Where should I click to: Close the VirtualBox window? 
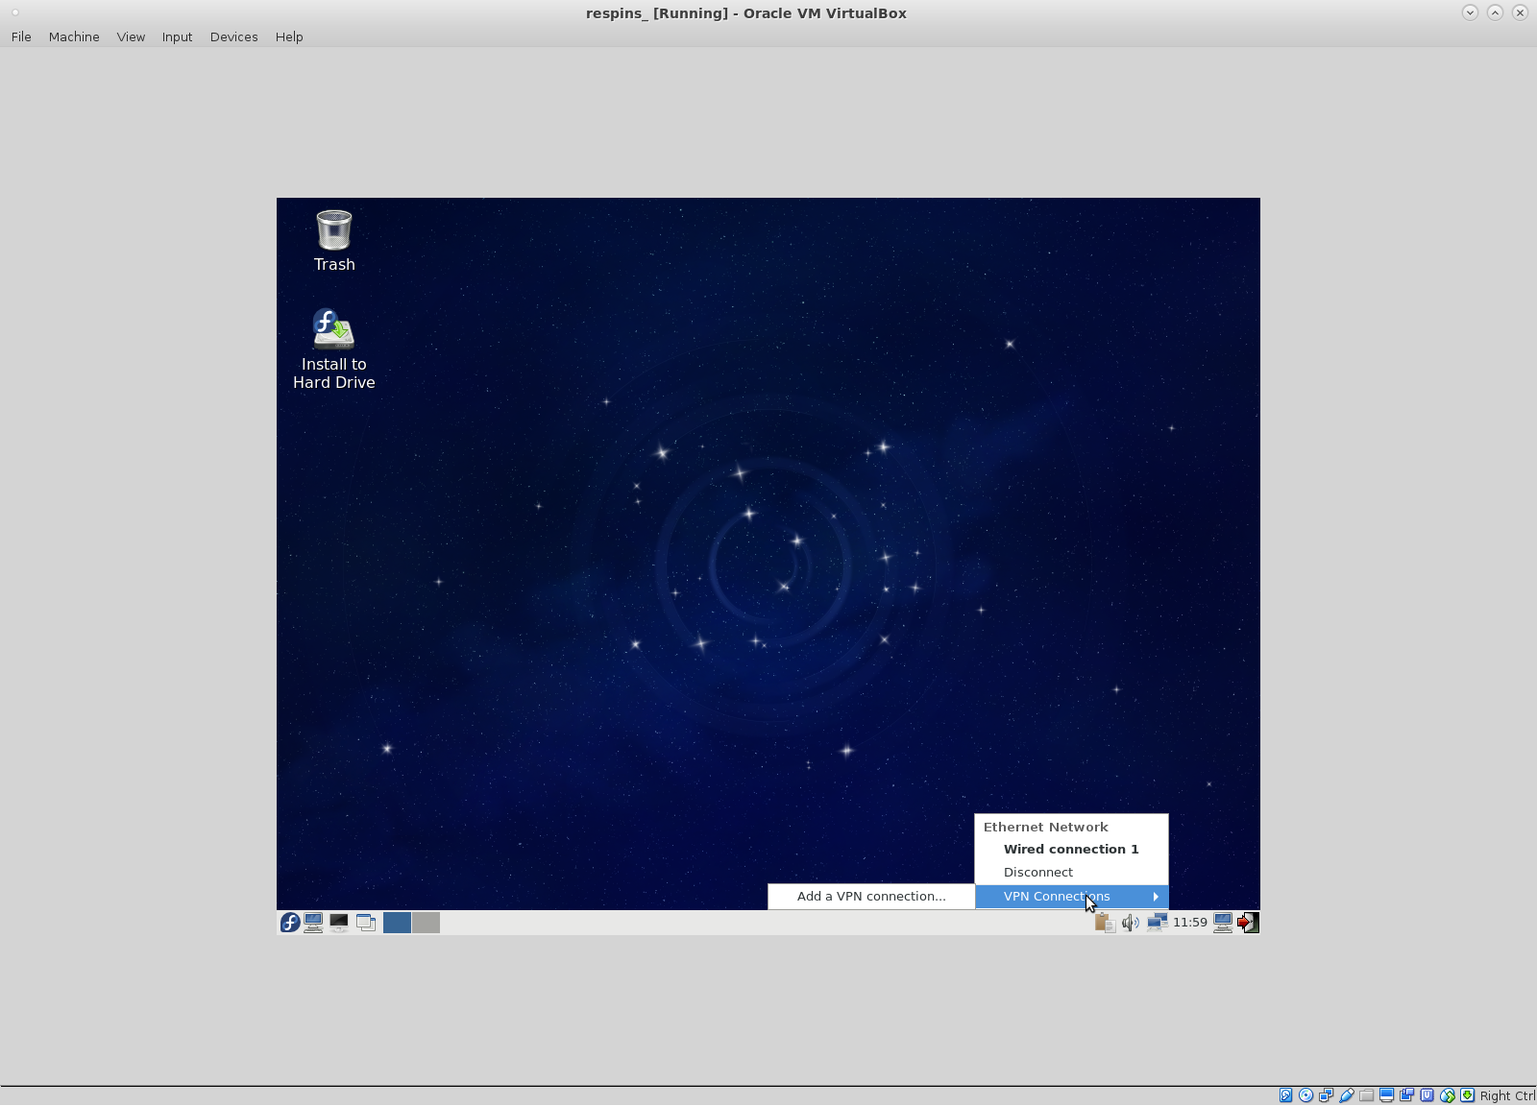pos(1520,12)
